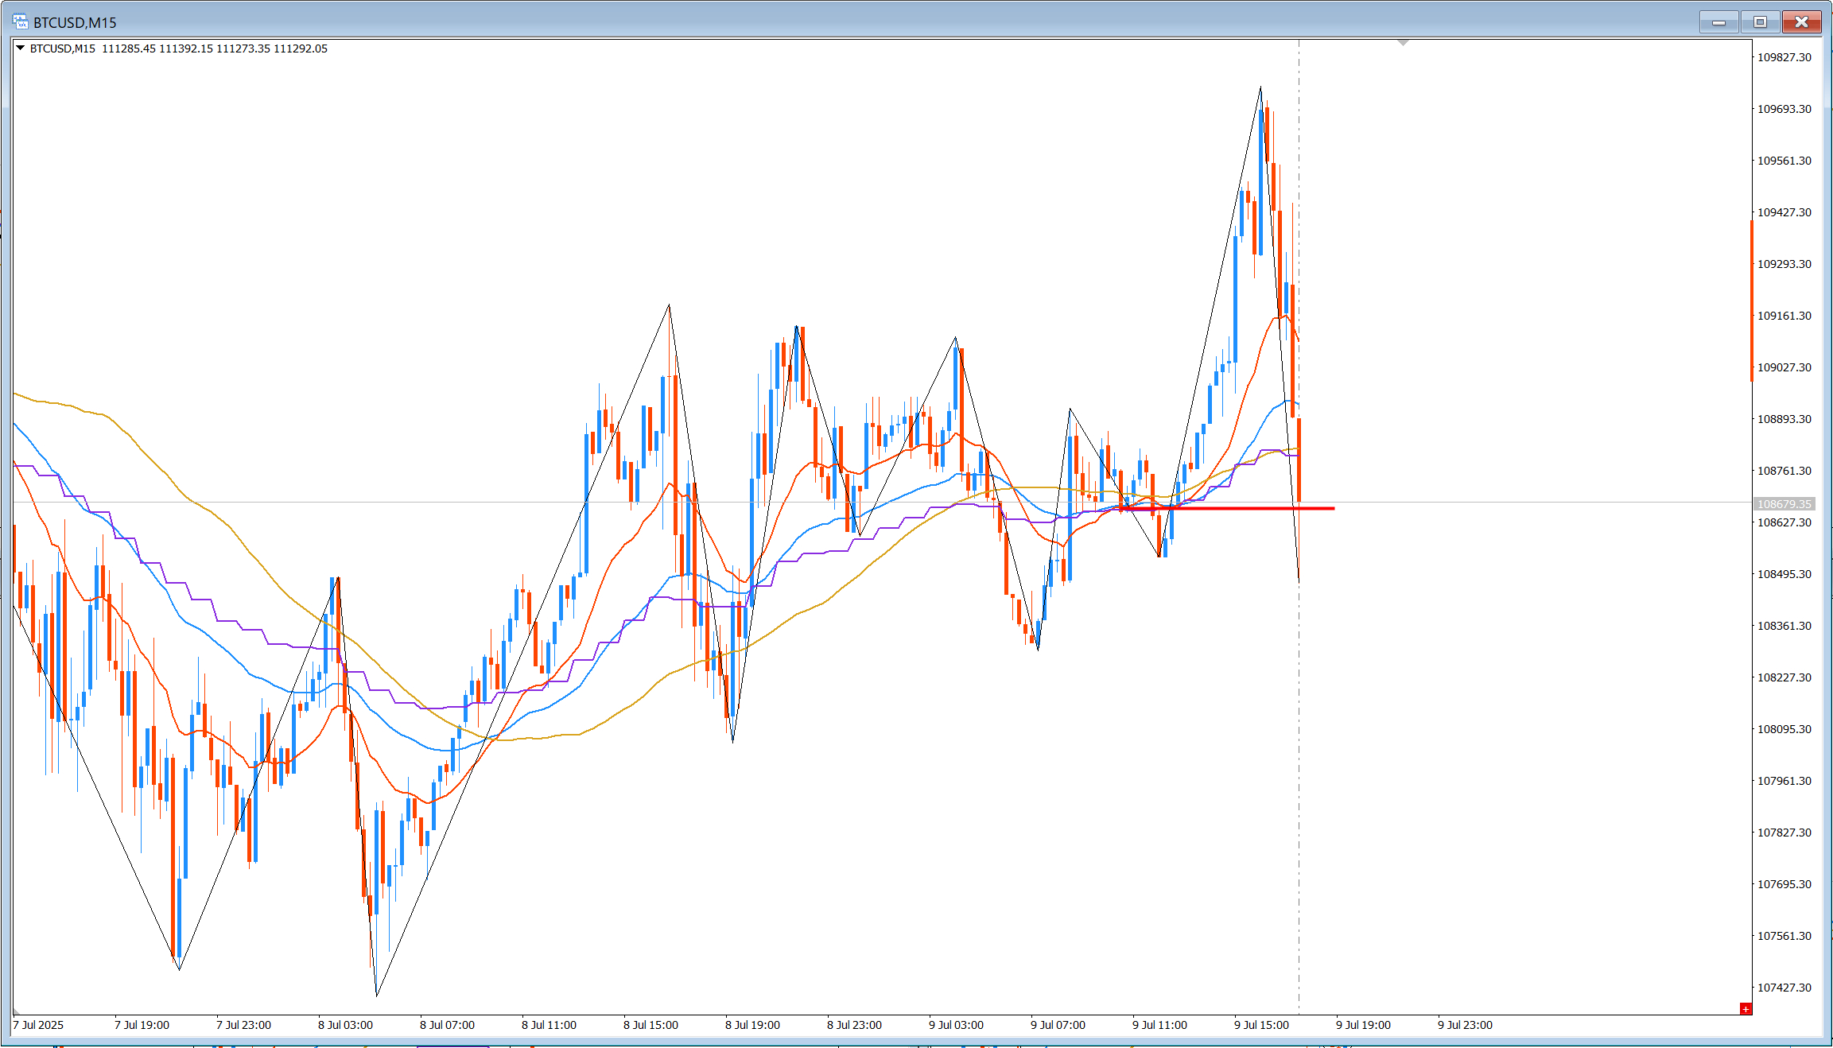Click the 109427.30 price scale label
This screenshot has width=1833, height=1048.
point(1784,212)
